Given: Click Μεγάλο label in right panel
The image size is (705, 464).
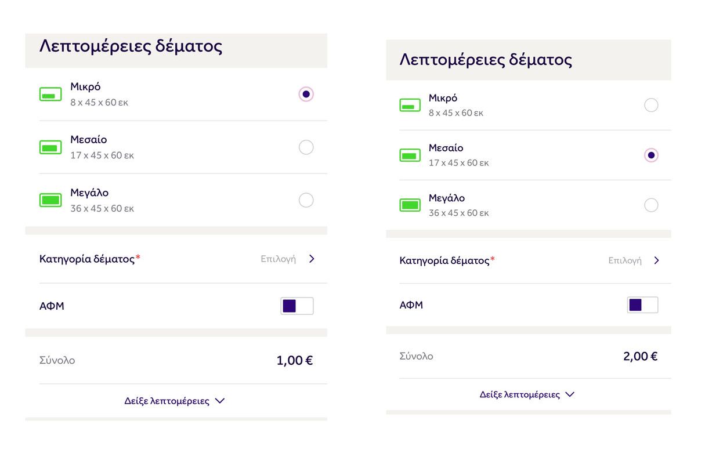Looking at the screenshot, I should click(447, 198).
